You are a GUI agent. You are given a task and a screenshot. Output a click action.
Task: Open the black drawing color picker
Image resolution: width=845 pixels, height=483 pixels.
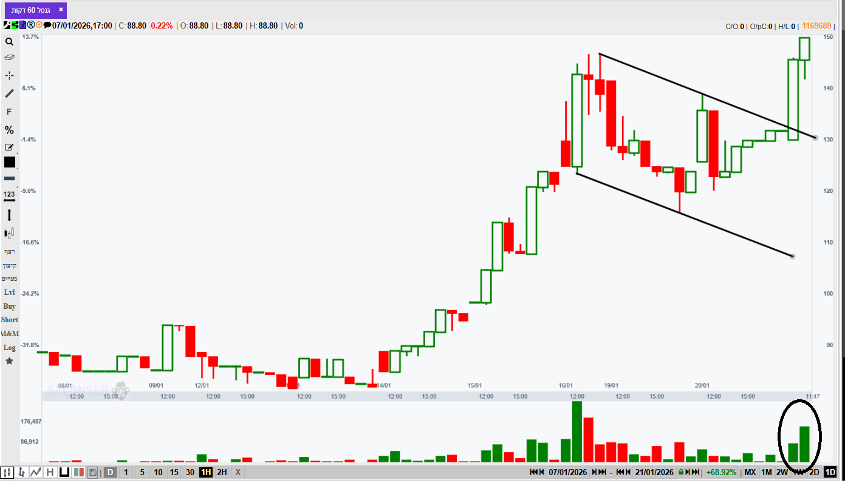point(10,162)
